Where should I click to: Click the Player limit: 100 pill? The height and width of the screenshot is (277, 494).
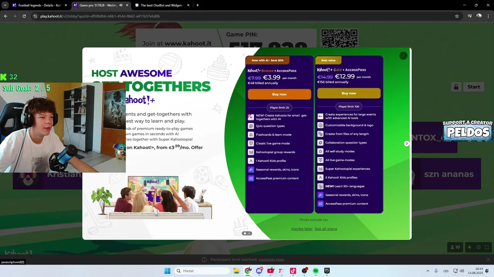click(x=349, y=107)
